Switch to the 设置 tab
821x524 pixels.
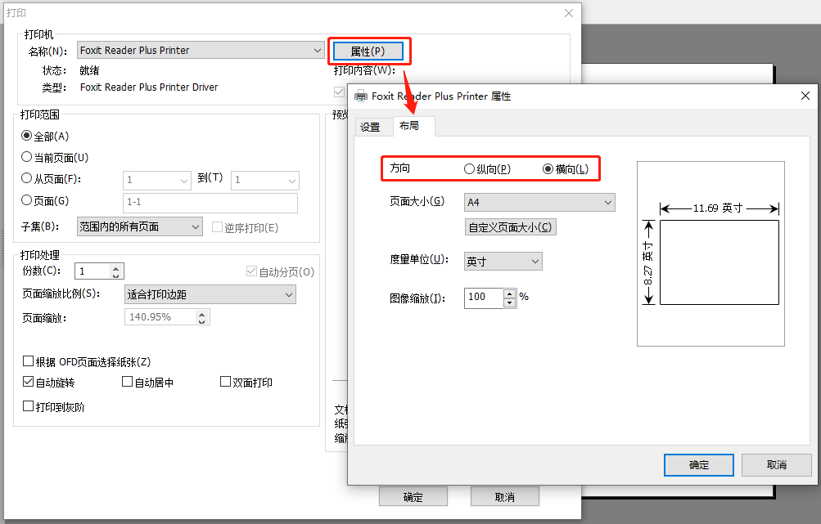click(370, 127)
